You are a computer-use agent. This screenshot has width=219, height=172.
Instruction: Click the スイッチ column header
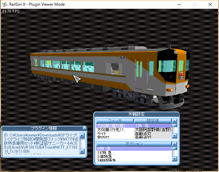point(115,121)
